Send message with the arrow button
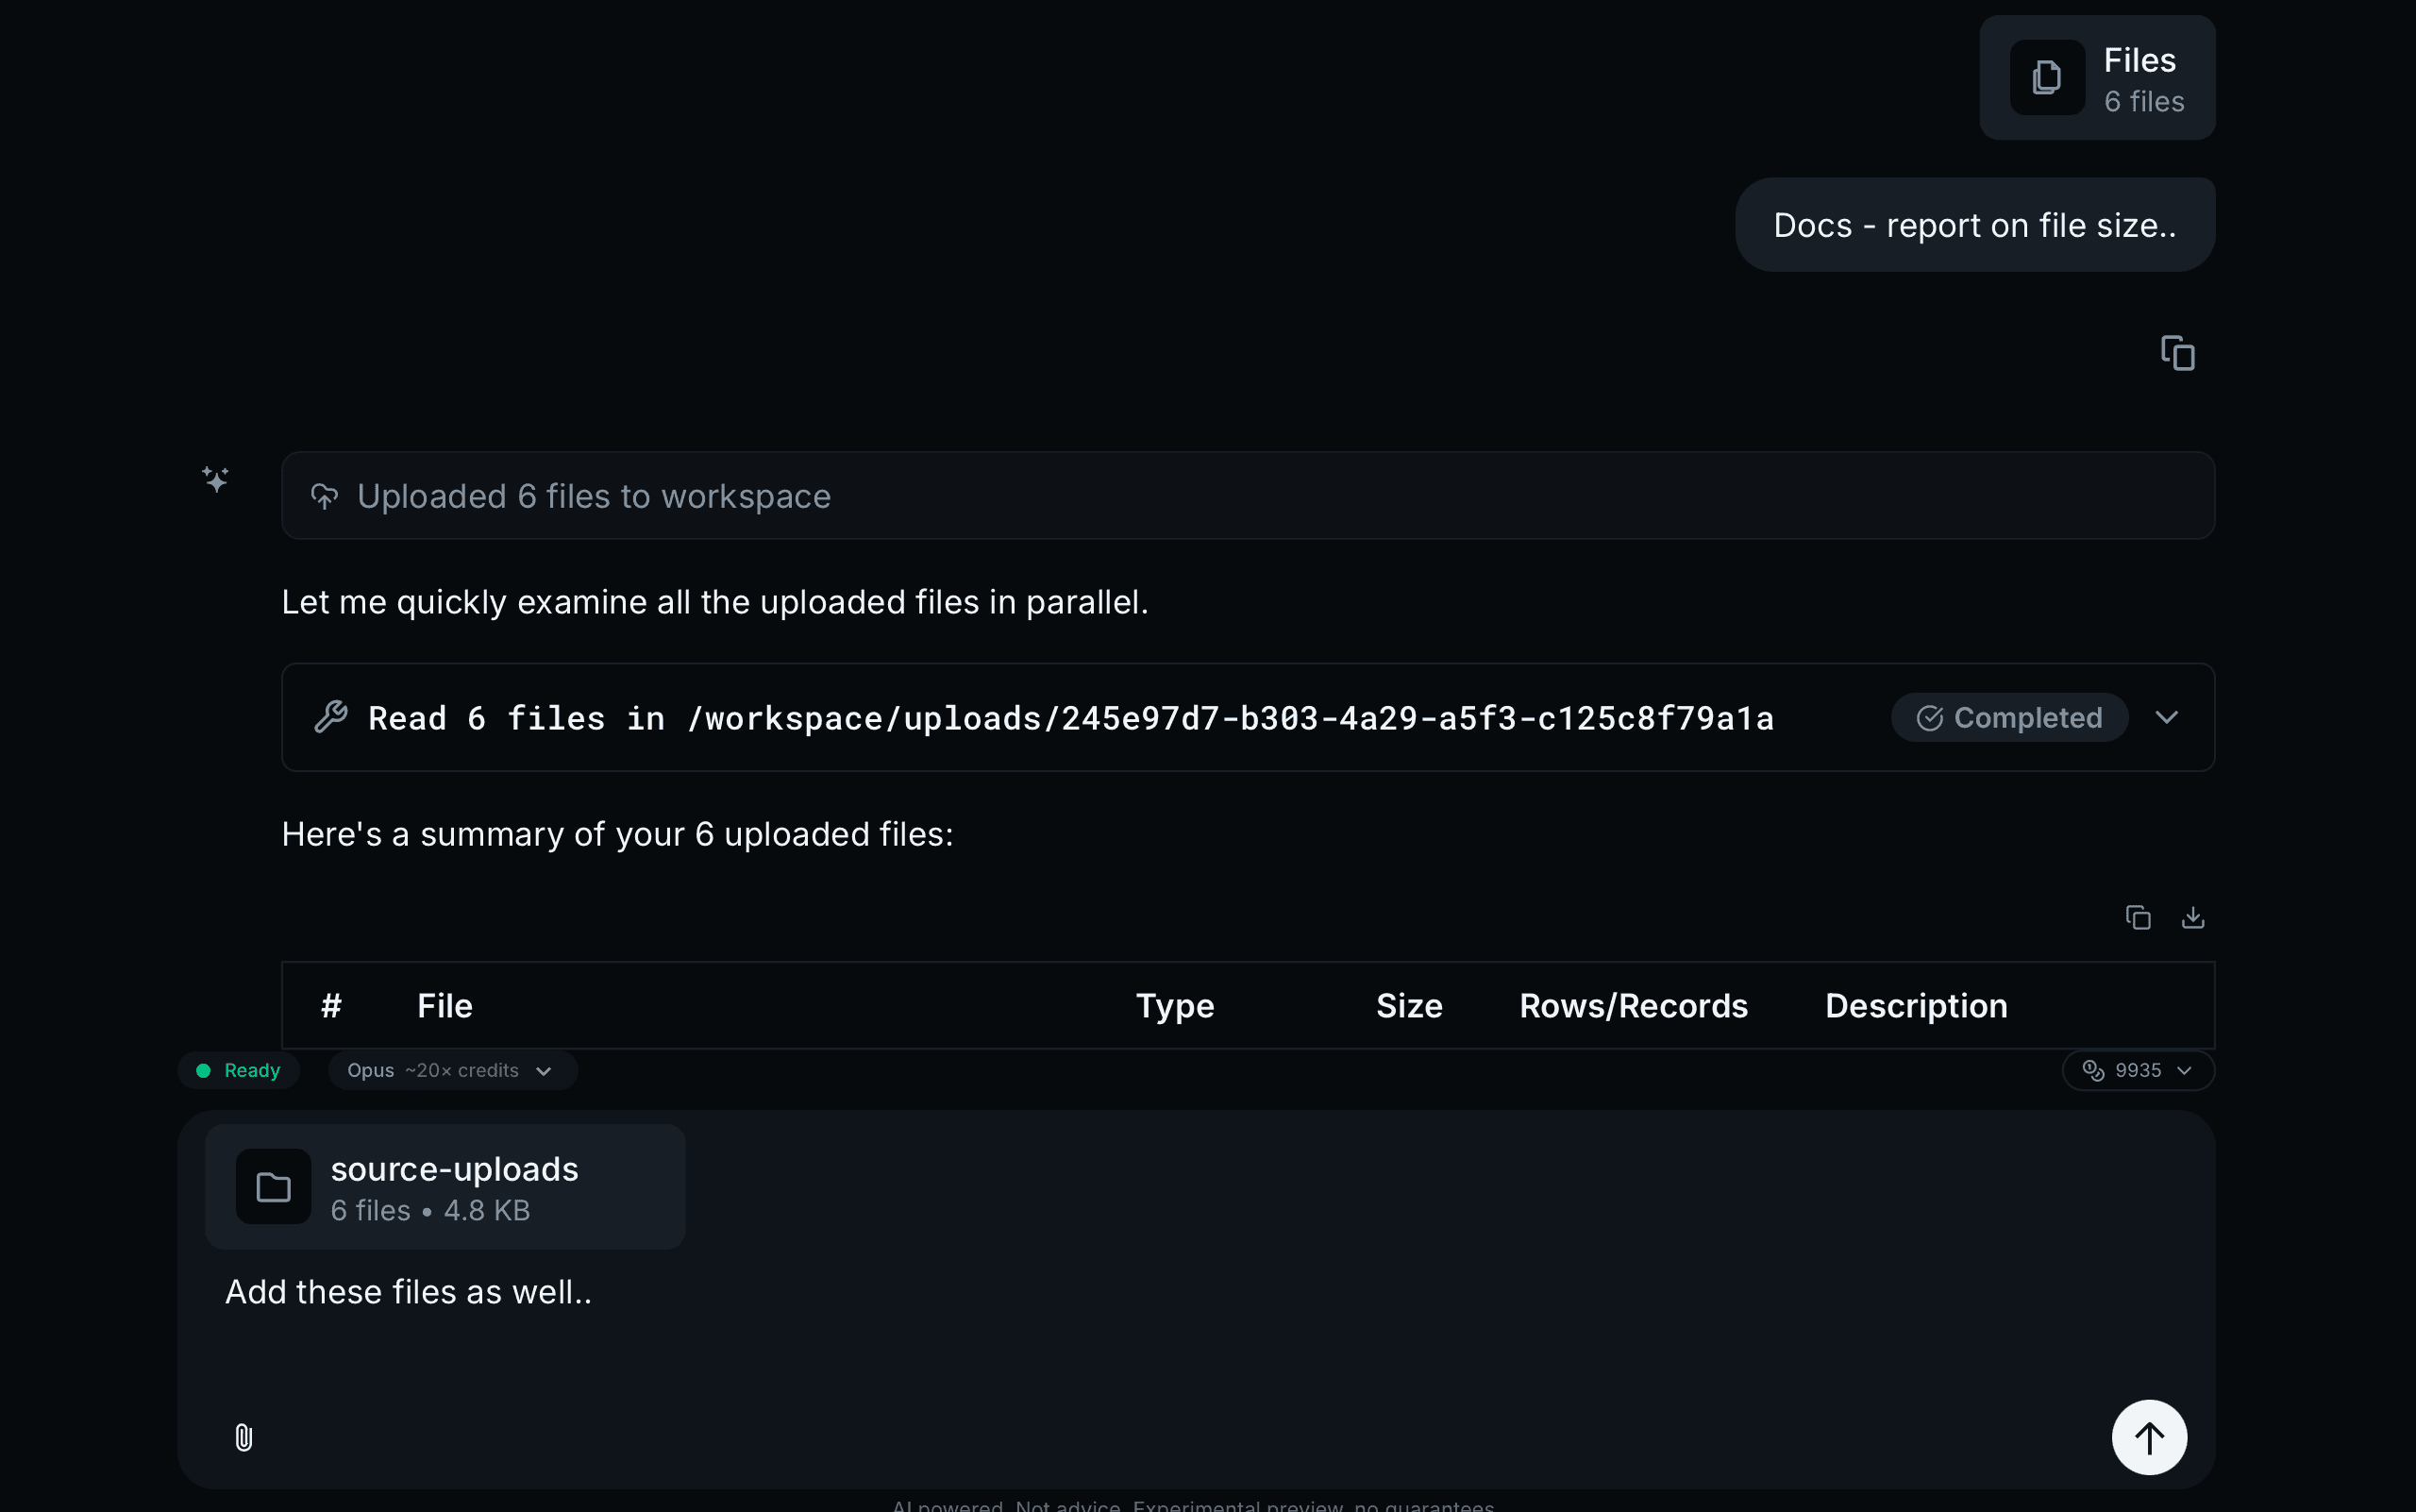Image resolution: width=2416 pixels, height=1512 pixels. coord(2148,1437)
